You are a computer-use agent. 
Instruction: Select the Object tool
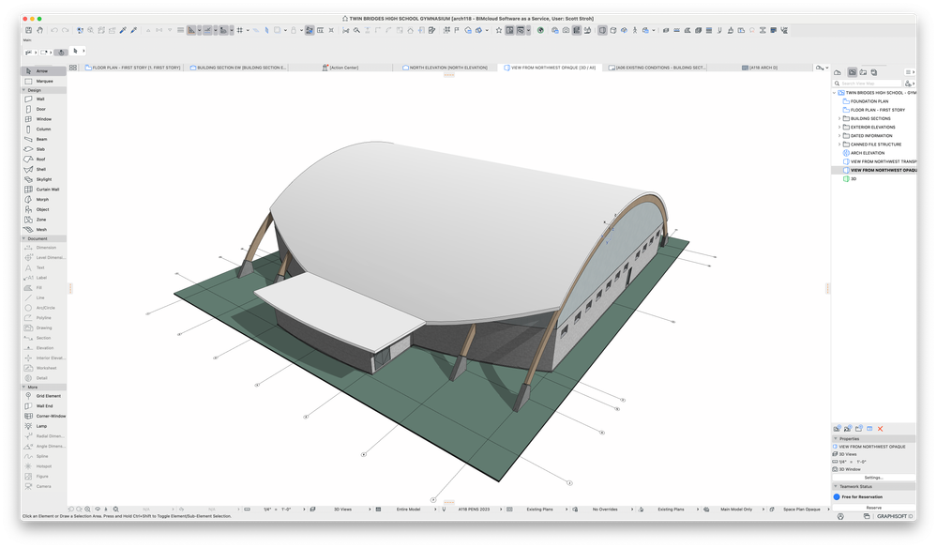(x=44, y=209)
